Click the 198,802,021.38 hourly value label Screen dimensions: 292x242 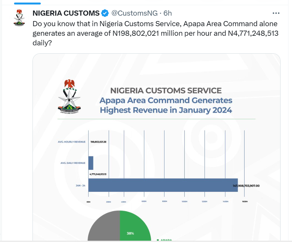point(98,141)
